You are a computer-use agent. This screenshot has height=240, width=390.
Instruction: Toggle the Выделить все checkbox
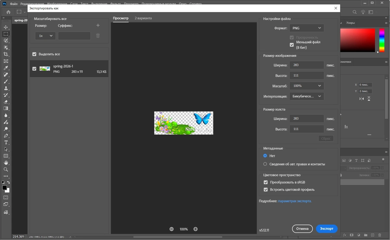(x=34, y=54)
